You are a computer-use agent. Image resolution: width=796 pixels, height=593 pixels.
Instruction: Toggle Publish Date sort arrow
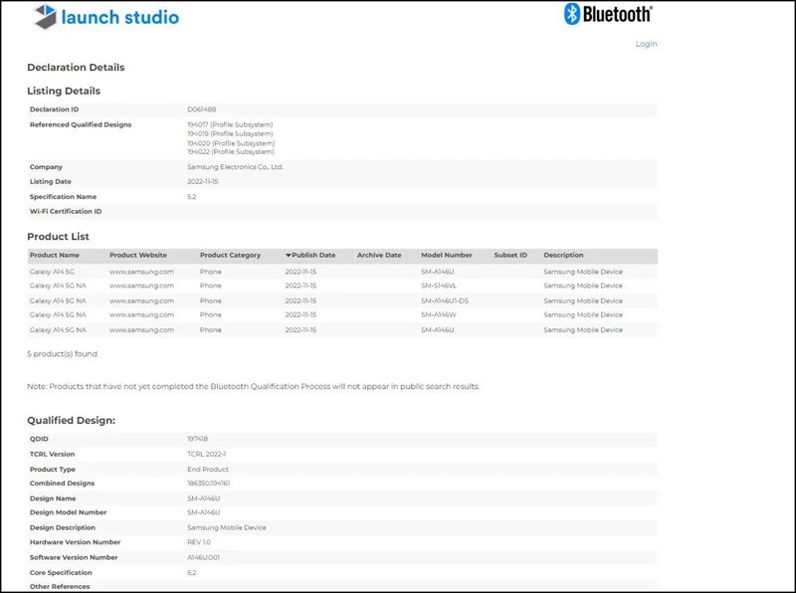click(x=289, y=255)
